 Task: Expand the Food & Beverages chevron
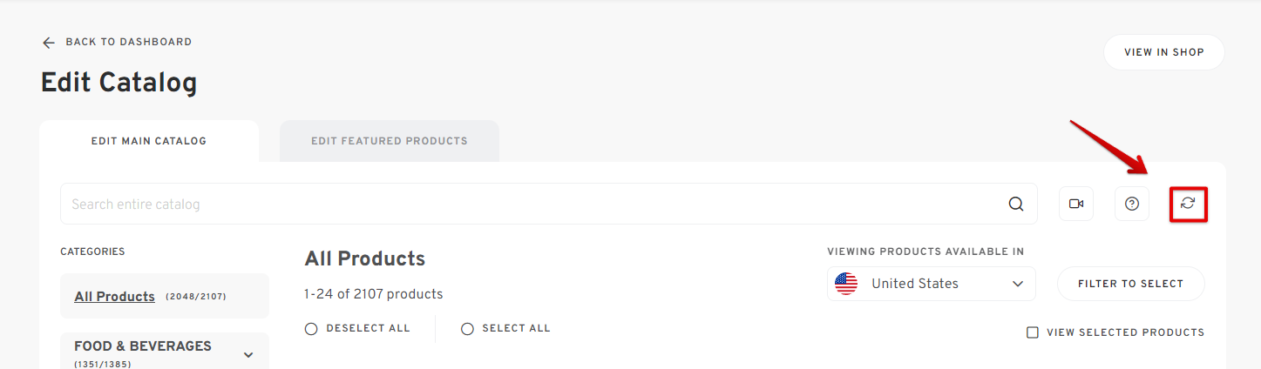click(x=248, y=354)
